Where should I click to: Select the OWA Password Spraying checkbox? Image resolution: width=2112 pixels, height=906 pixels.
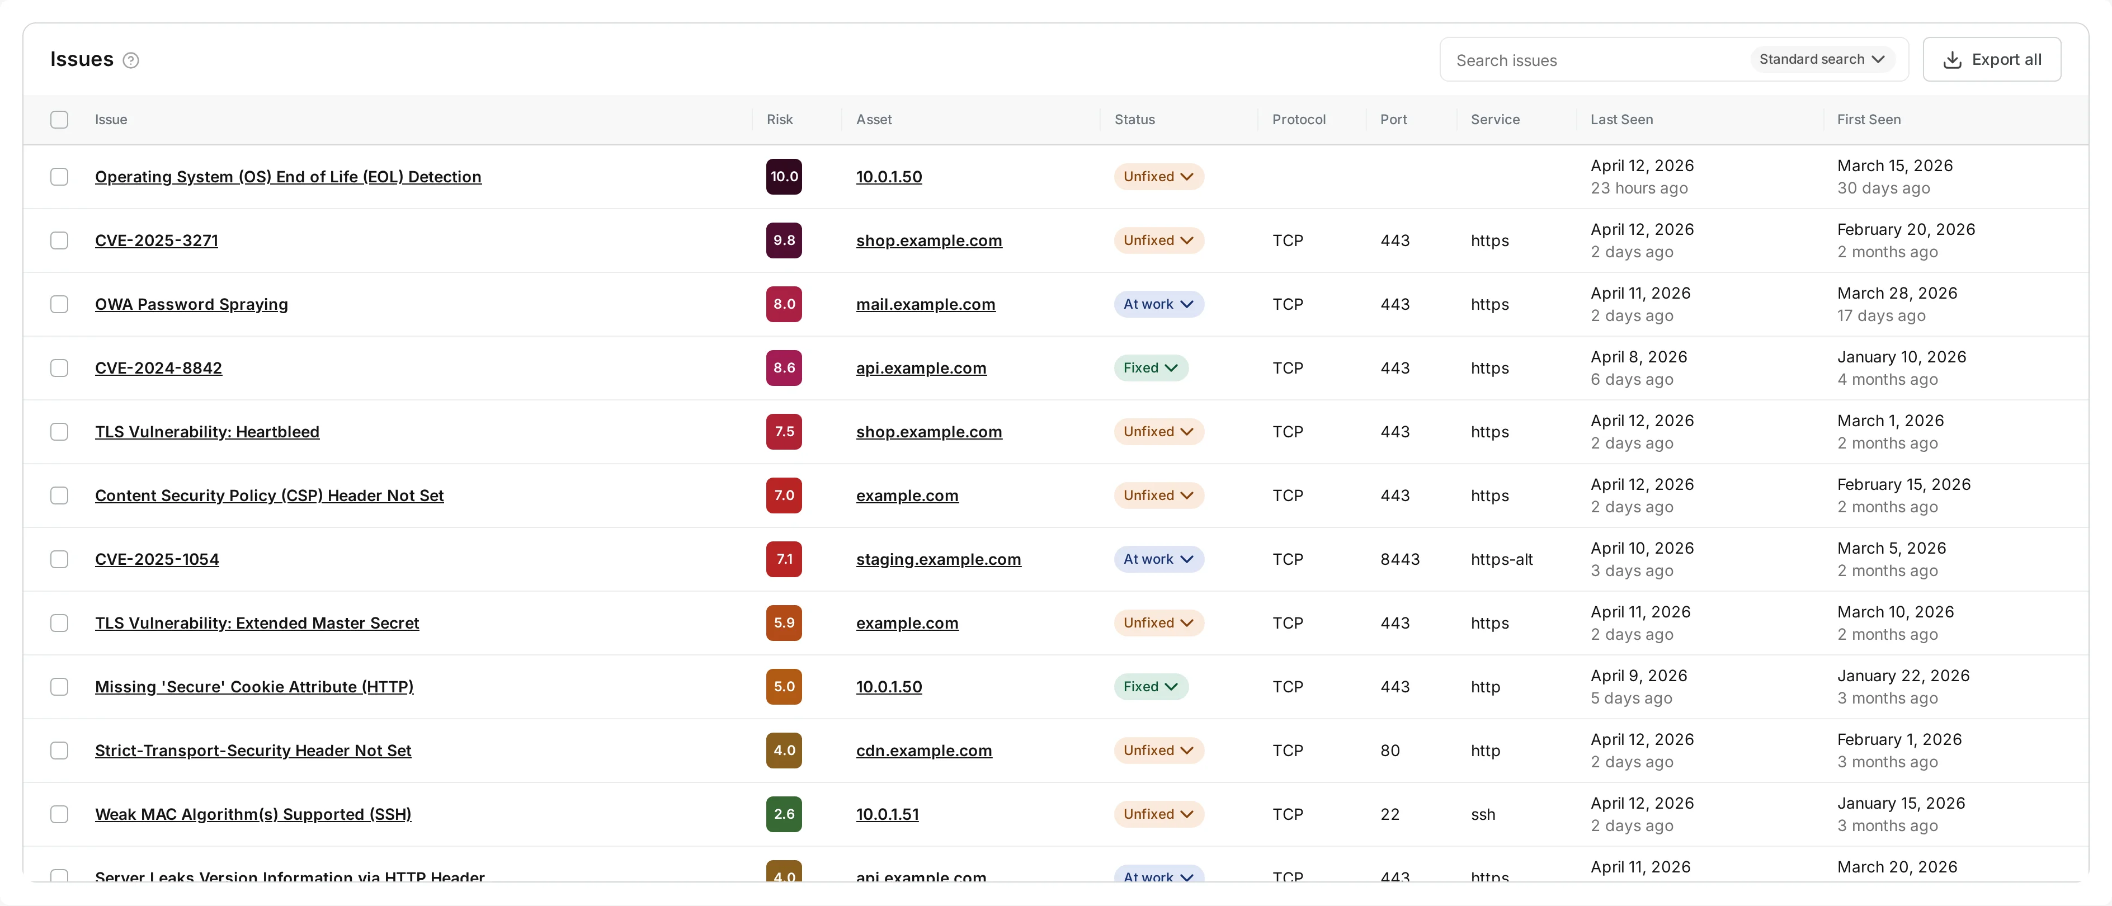point(59,304)
